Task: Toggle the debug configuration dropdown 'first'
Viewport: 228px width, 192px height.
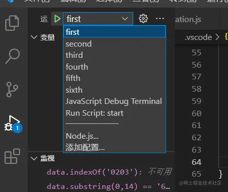Action: 98,18
